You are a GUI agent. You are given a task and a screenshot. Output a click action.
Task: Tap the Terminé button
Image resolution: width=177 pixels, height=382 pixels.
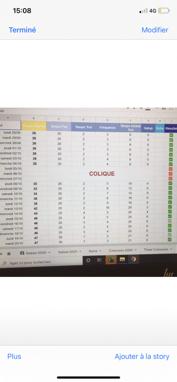22,30
